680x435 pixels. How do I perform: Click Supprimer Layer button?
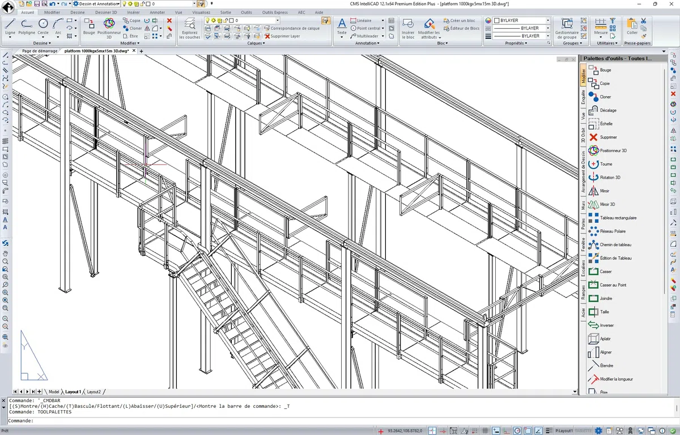click(283, 36)
